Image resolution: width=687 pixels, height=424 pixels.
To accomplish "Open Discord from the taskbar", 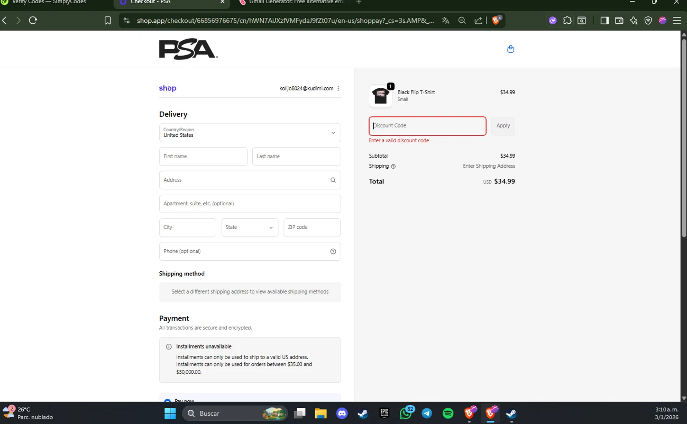I will (x=342, y=413).
